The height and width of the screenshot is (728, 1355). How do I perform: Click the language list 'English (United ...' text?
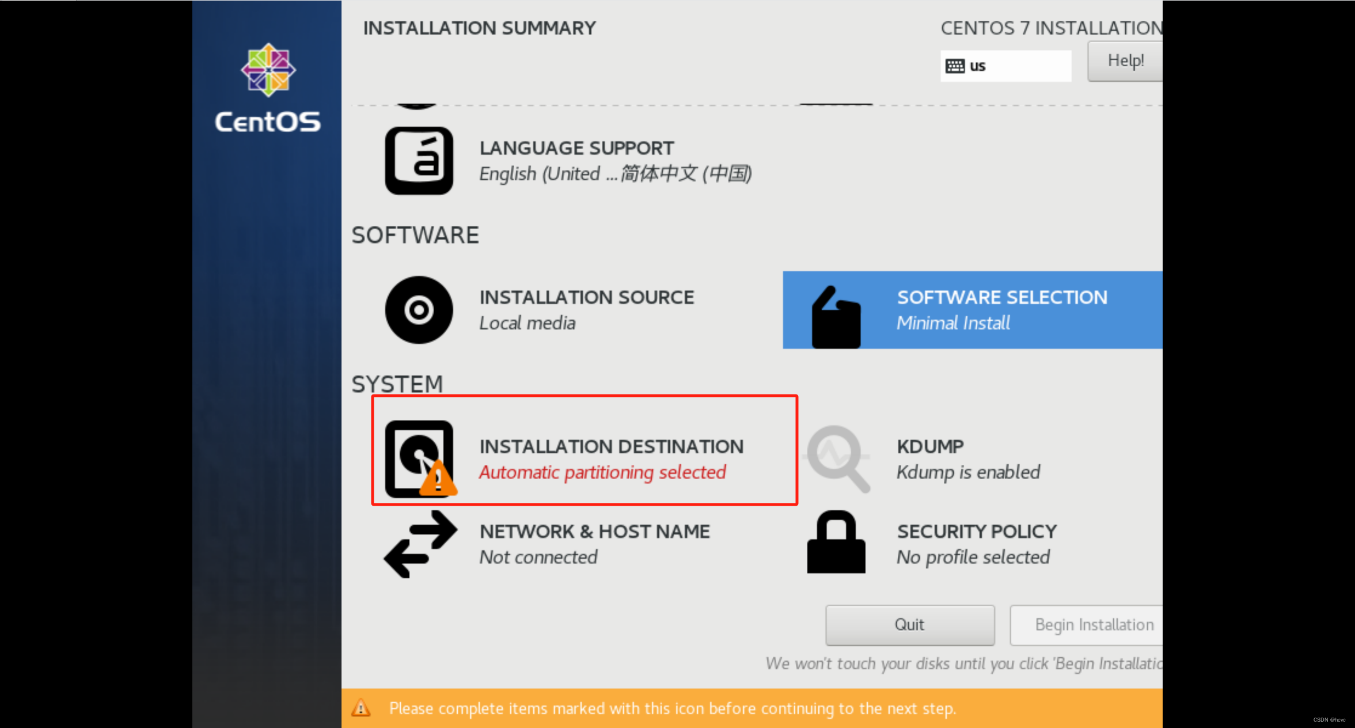616,174
